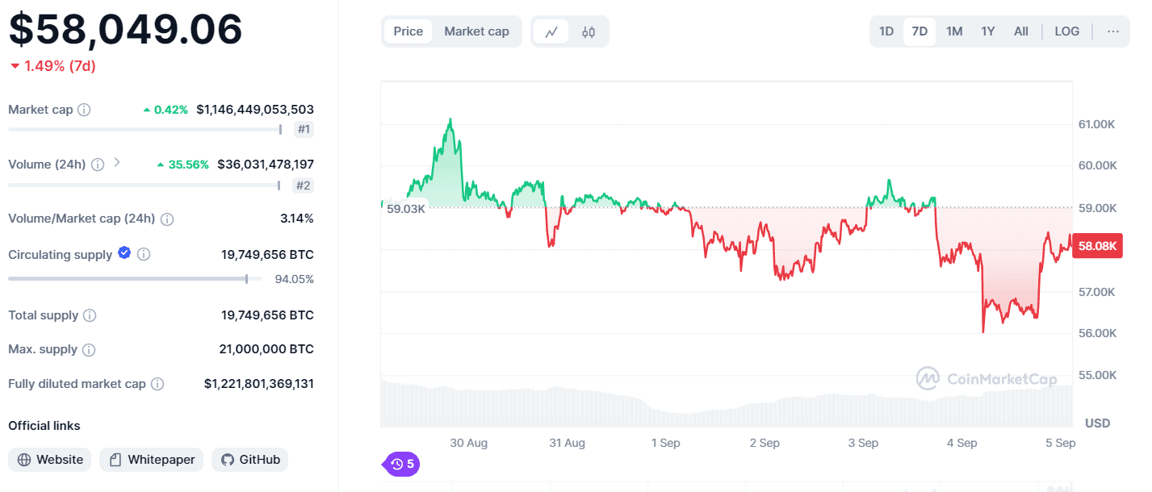Viewport: 1152px width, 492px height.
Task: Switch chart to candlestick view
Action: click(588, 31)
